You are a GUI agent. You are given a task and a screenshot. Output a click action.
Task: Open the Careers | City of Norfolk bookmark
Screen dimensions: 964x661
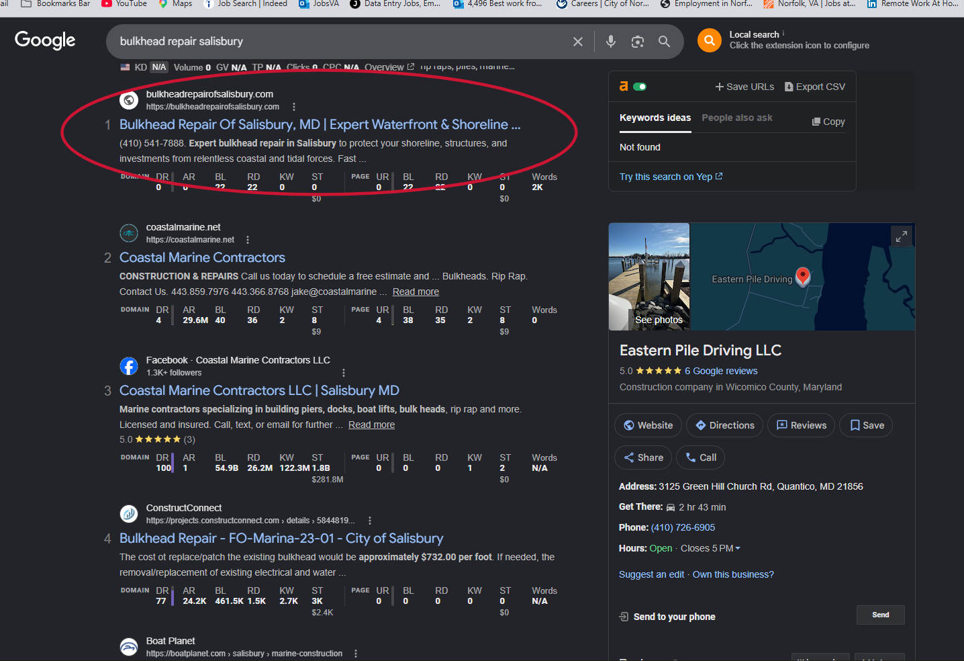coord(603,3)
